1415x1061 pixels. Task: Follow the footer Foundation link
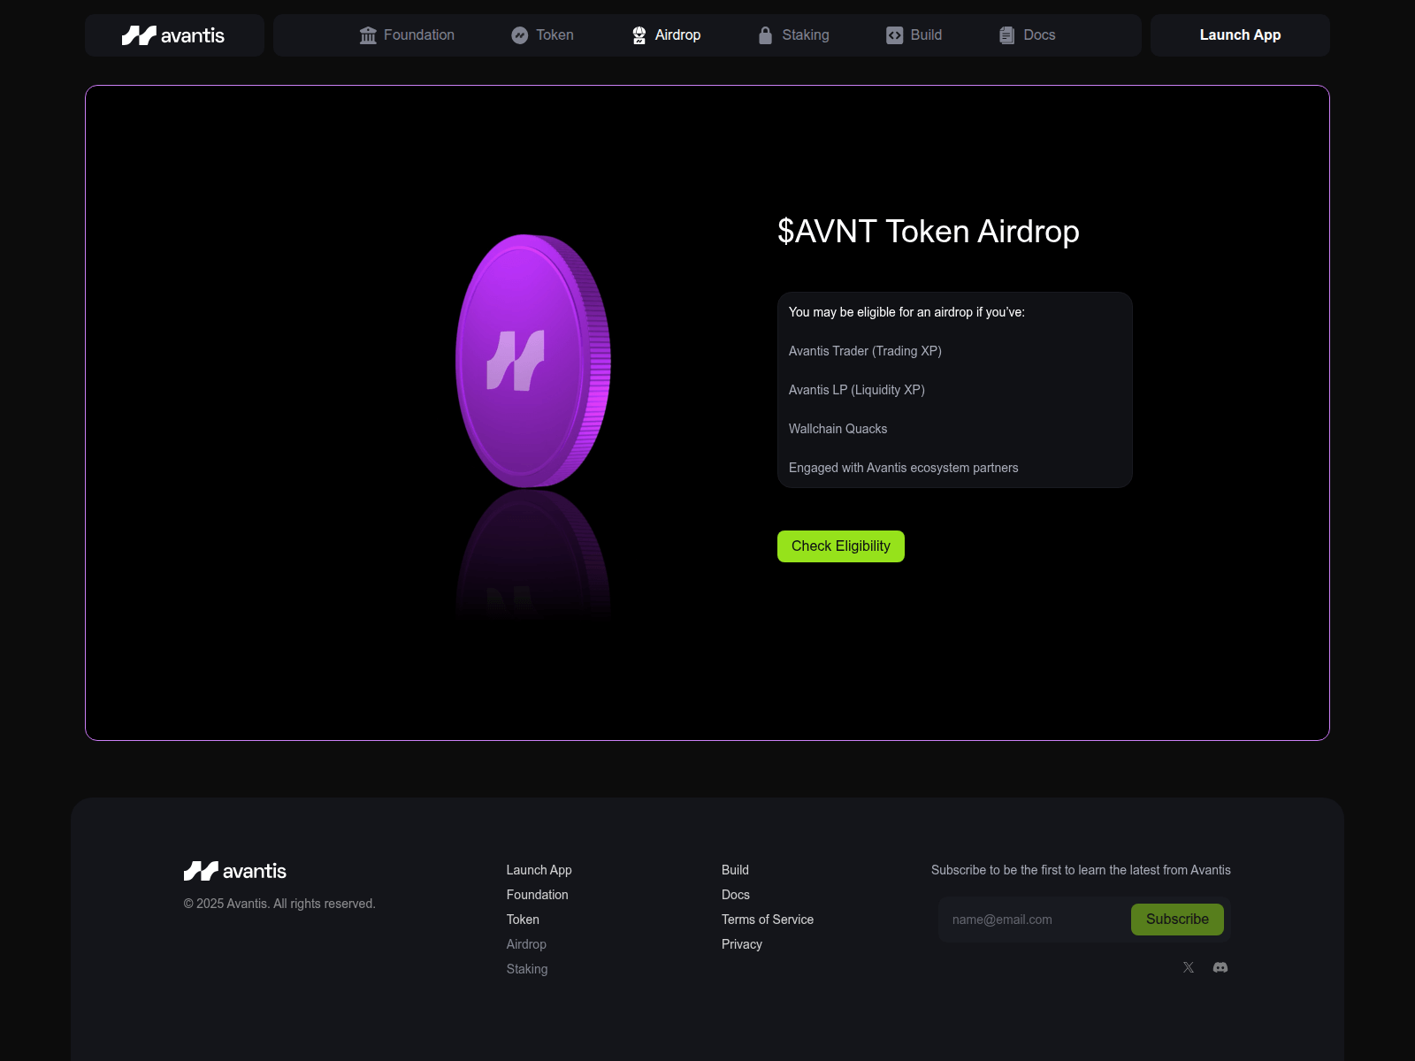pyautogui.click(x=538, y=895)
